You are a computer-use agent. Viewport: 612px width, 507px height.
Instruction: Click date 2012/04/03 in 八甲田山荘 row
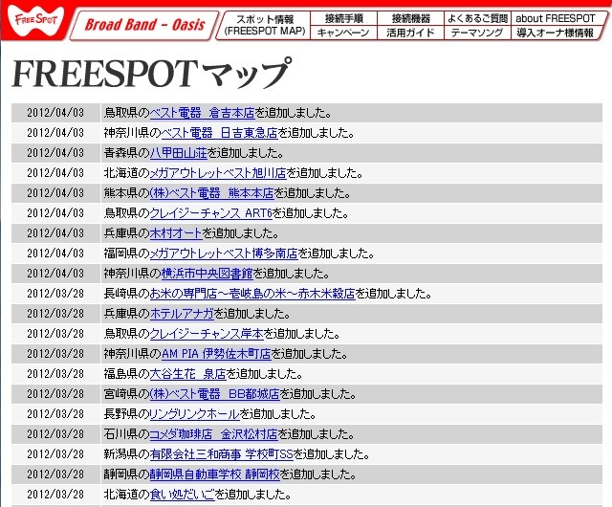click(x=55, y=153)
